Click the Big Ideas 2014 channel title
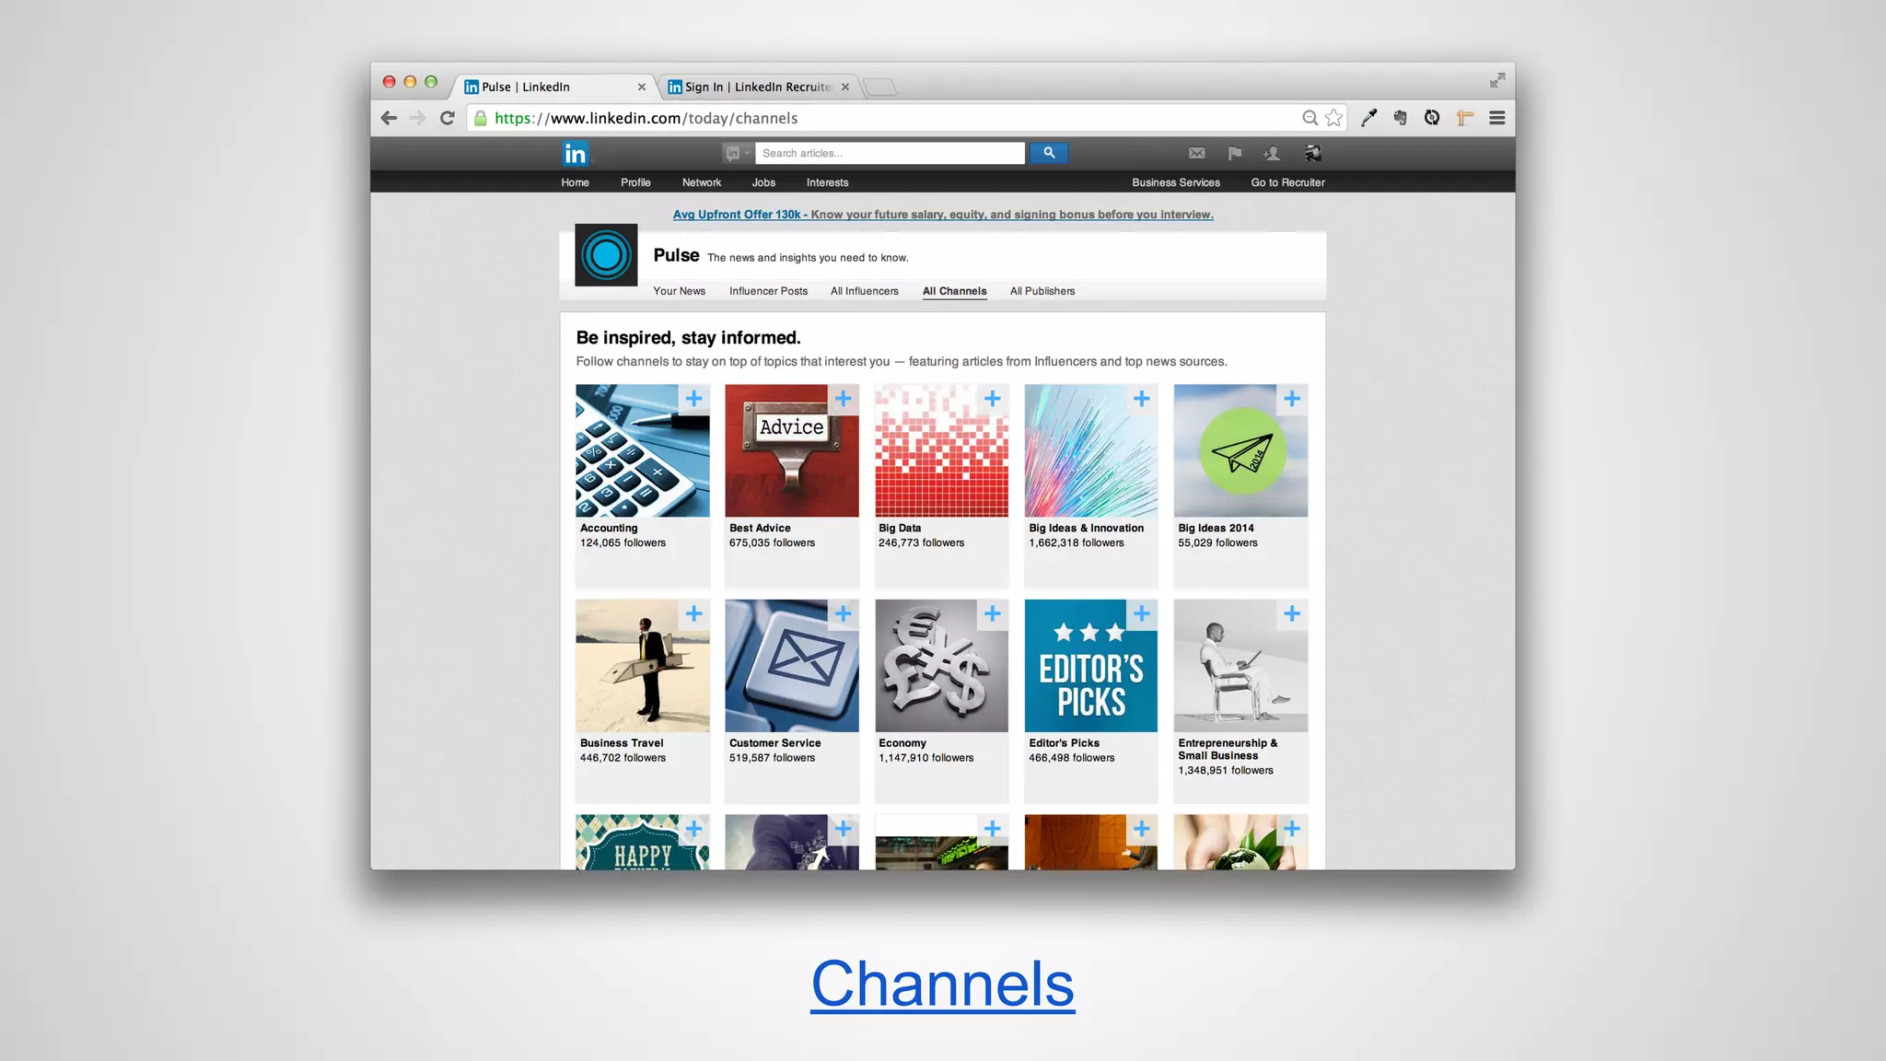This screenshot has width=1886, height=1061. 1216,529
